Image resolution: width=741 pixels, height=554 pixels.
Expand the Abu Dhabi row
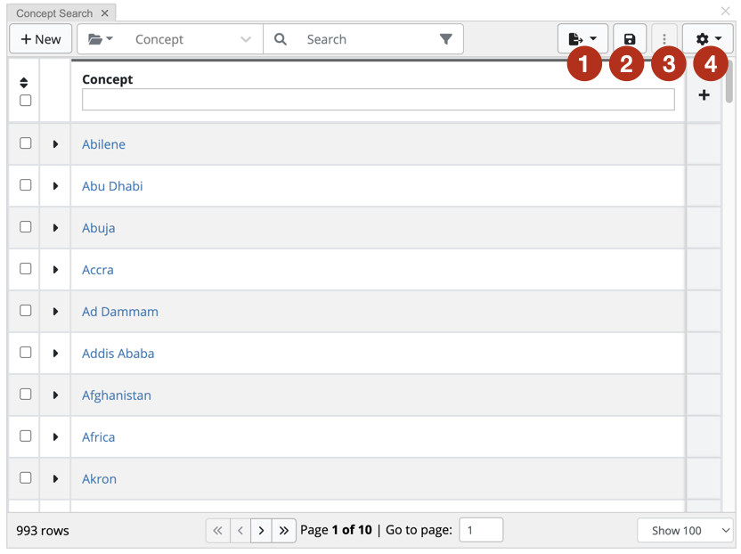coord(55,186)
